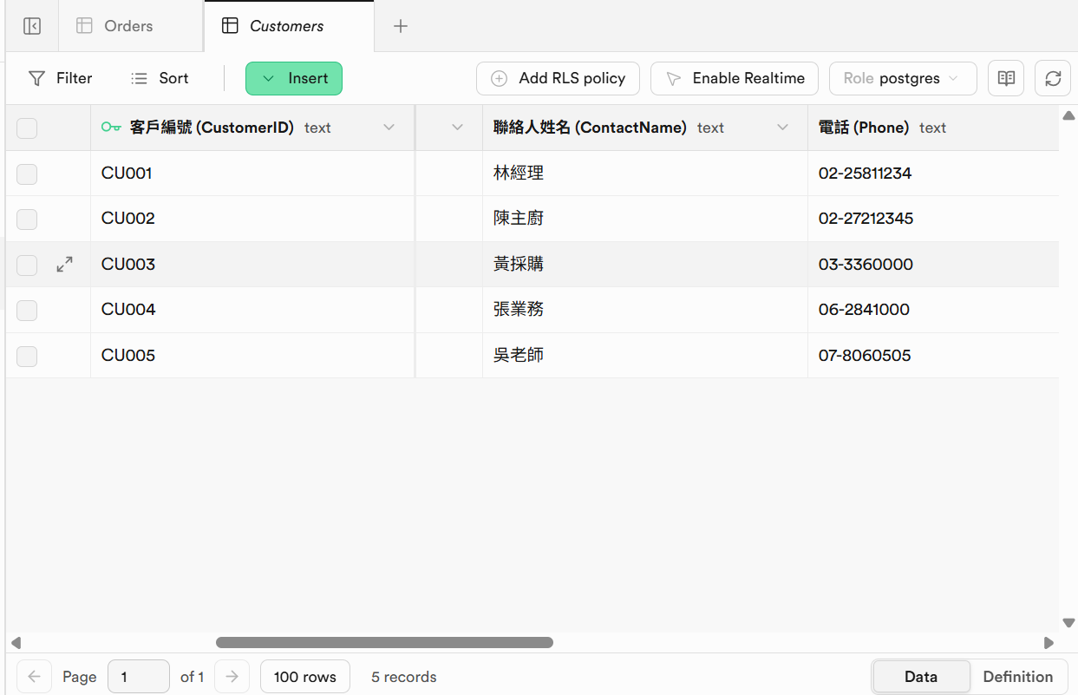
Task: Open the Role postgres dropdown
Action: pyautogui.click(x=902, y=78)
